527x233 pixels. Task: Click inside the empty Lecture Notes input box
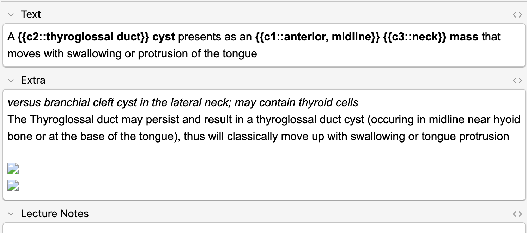(263, 228)
